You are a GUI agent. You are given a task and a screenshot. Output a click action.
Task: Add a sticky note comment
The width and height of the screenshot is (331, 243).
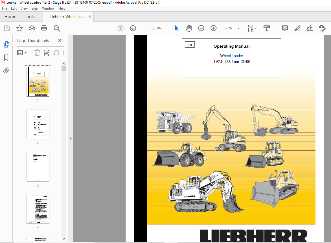coord(285,28)
